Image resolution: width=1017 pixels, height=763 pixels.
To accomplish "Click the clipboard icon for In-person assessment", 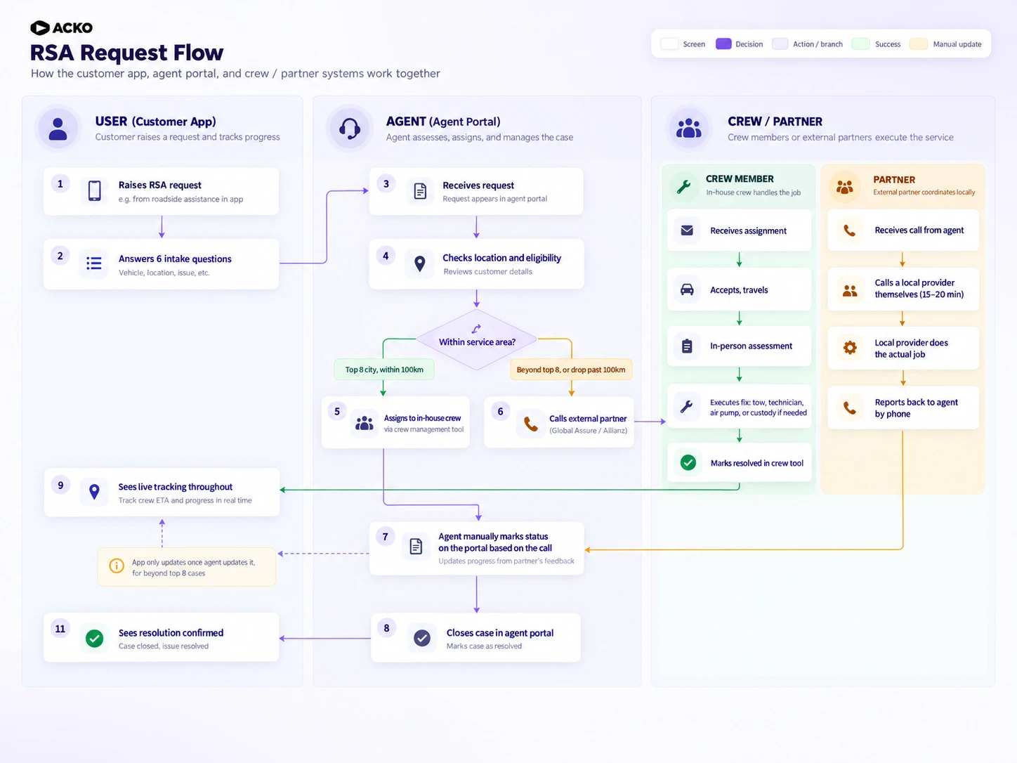I will point(687,346).
